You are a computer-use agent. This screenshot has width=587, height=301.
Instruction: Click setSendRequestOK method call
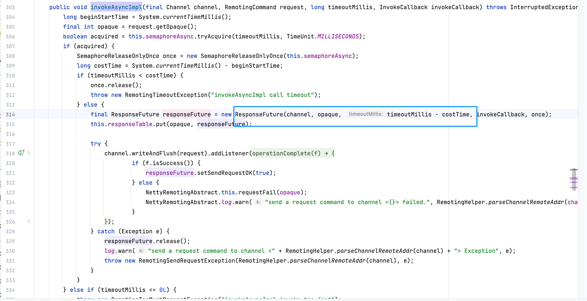tap(225, 173)
